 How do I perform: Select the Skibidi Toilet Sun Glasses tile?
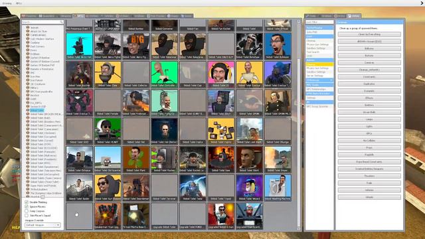pyautogui.click(x=108, y=187)
